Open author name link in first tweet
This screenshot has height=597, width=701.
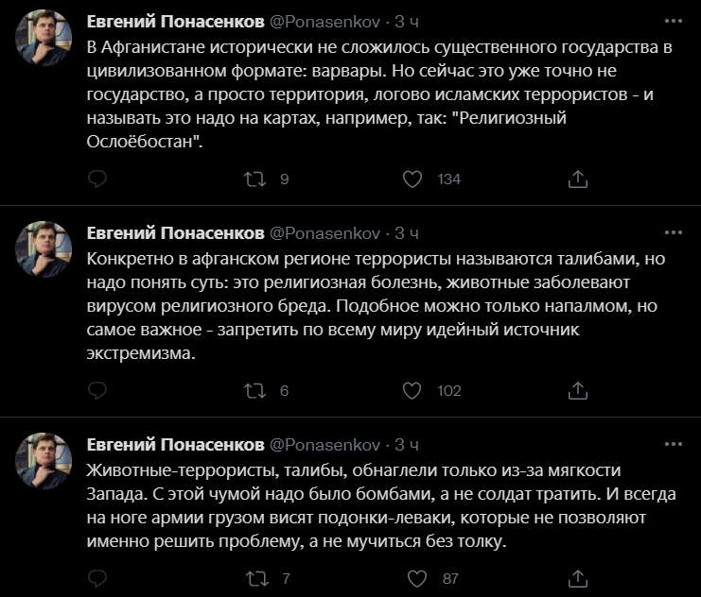[x=175, y=22]
